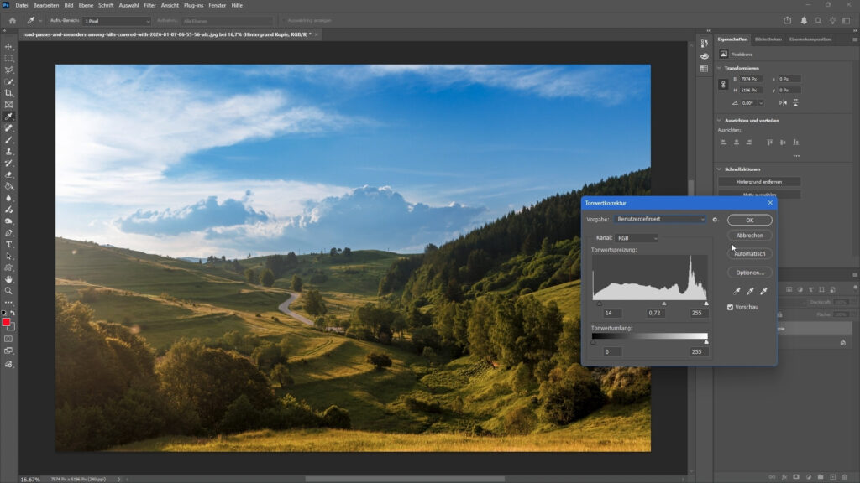The width and height of the screenshot is (860, 483).
Task: Open the Kanal RGB channel dropdown
Action: (x=637, y=238)
